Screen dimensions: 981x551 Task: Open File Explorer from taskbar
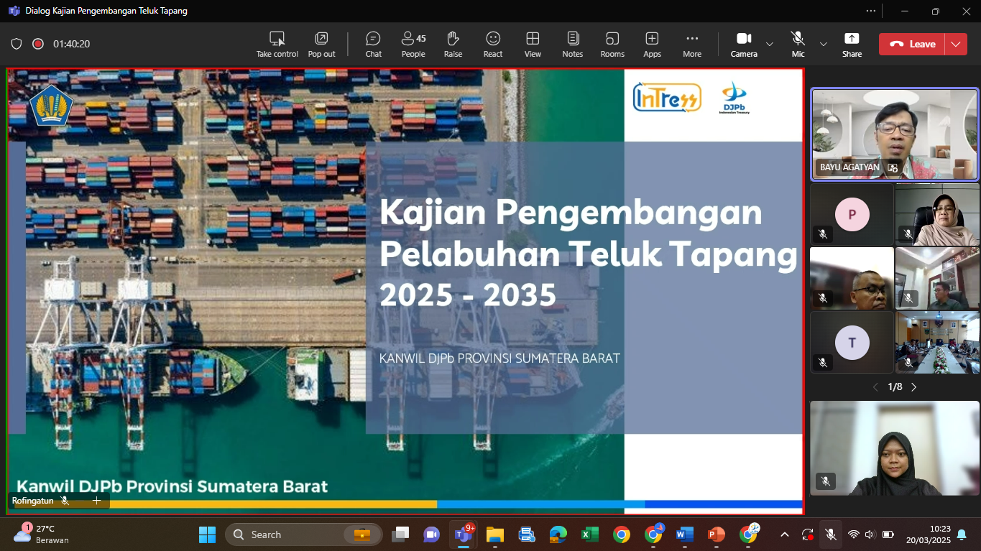[x=495, y=534]
